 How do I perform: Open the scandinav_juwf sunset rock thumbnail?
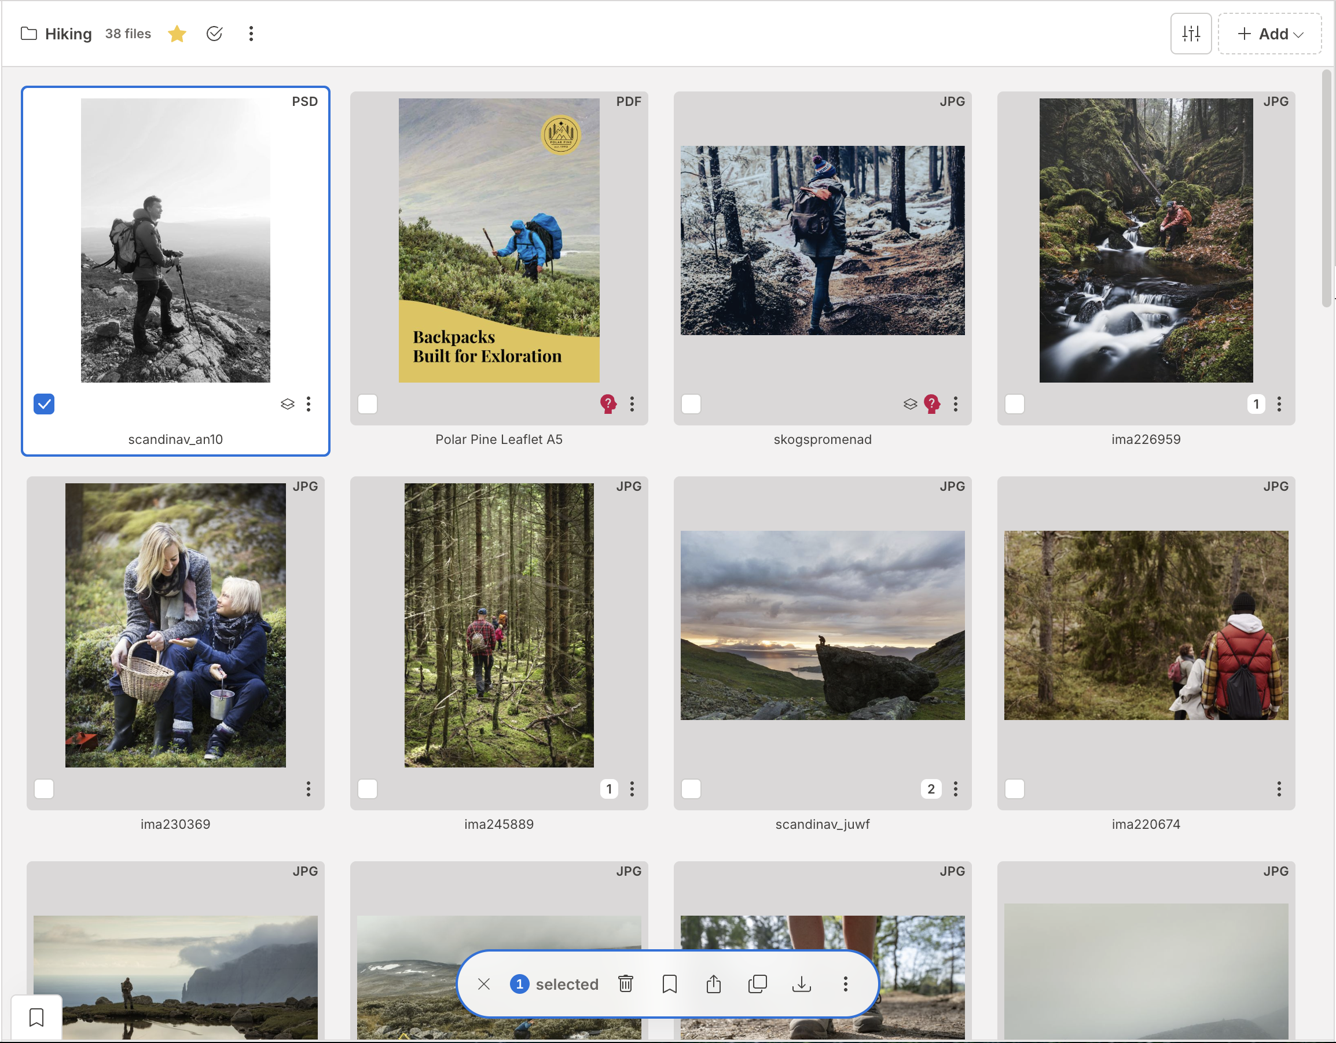pyautogui.click(x=823, y=625)
